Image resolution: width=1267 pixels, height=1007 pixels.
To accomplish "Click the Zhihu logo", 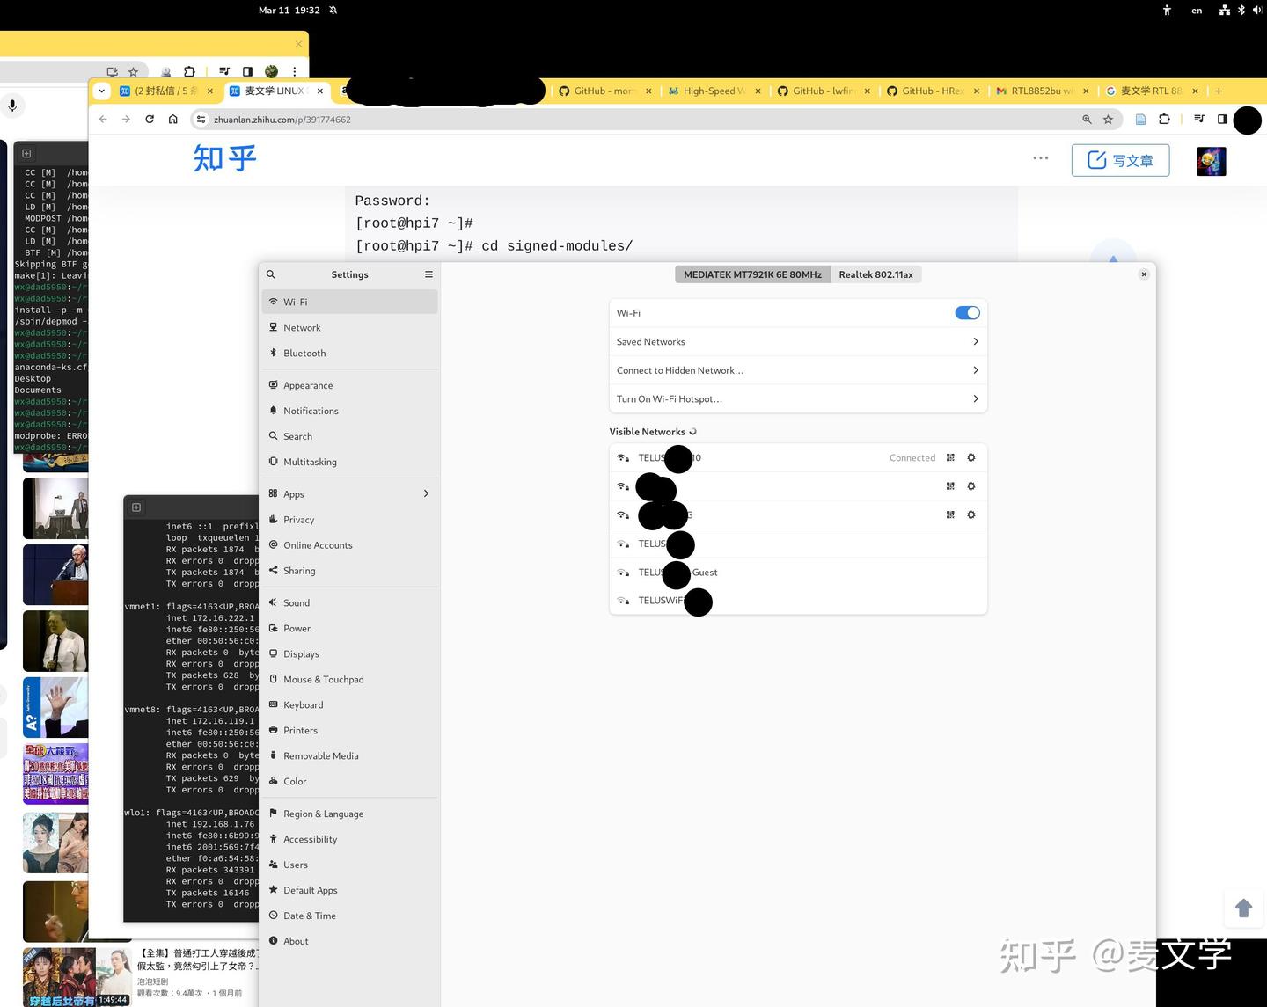I will point(224,159).
